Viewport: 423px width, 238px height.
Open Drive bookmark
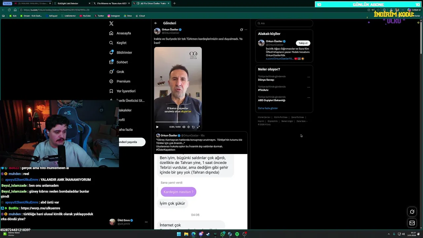(x=128, y=16)
